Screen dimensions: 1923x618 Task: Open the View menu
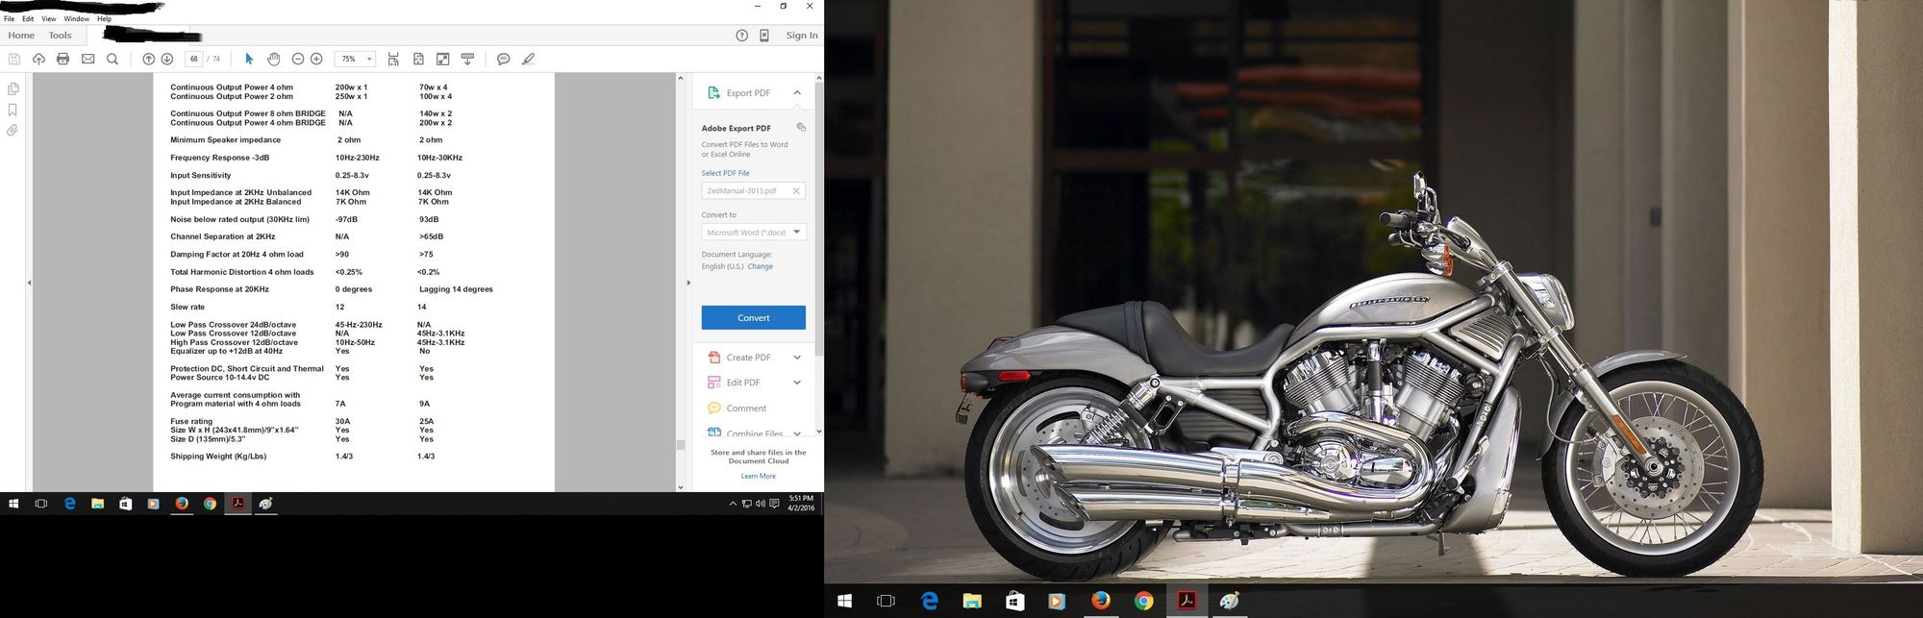(x=48, y=18)
